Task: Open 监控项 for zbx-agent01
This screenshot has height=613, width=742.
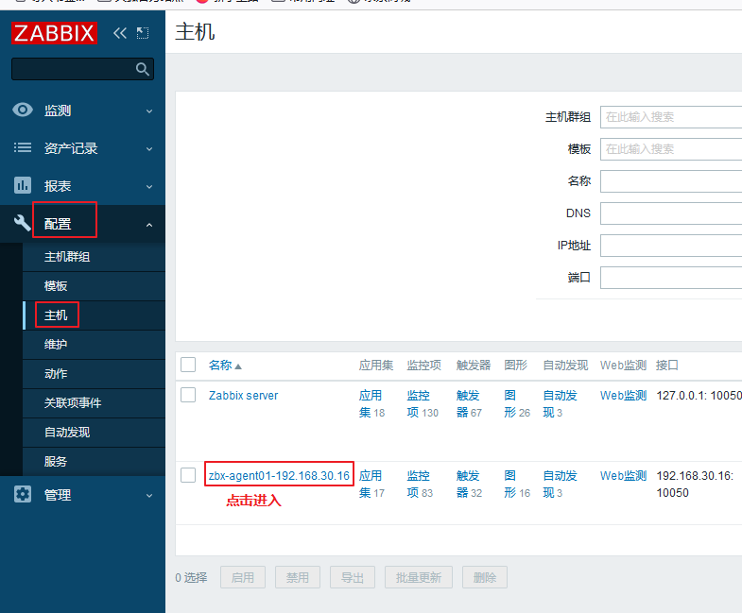Action: (x=419, y=485)
